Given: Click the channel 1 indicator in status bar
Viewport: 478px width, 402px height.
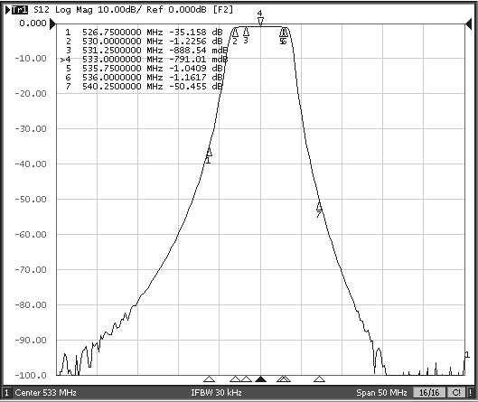Looking at the screenshot, I should point(6,393).
